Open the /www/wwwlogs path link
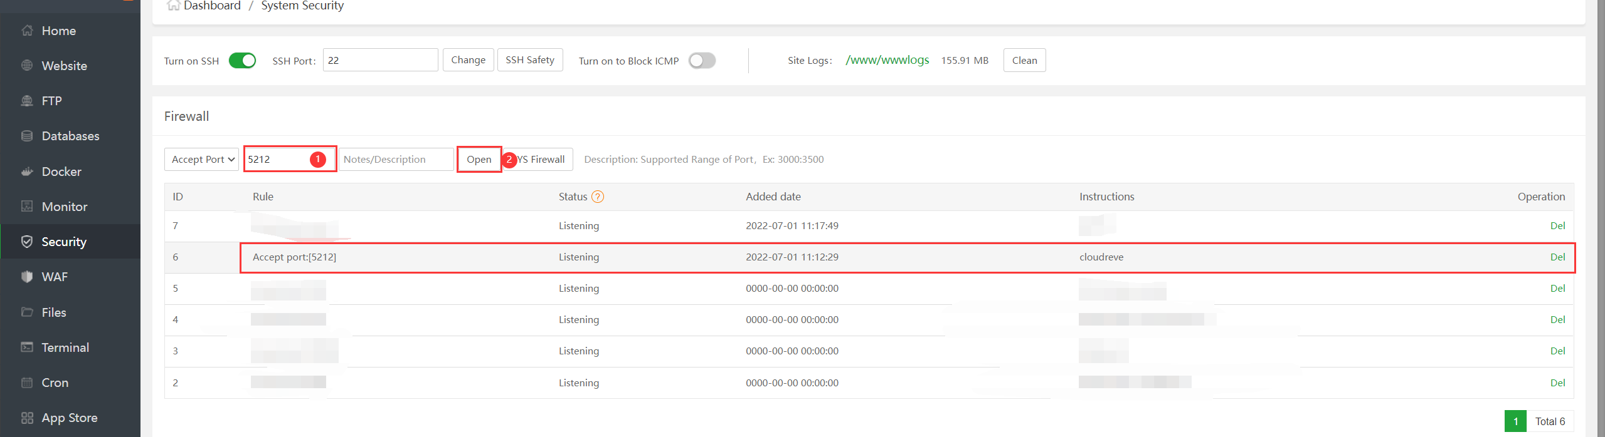 pos(887,60)
